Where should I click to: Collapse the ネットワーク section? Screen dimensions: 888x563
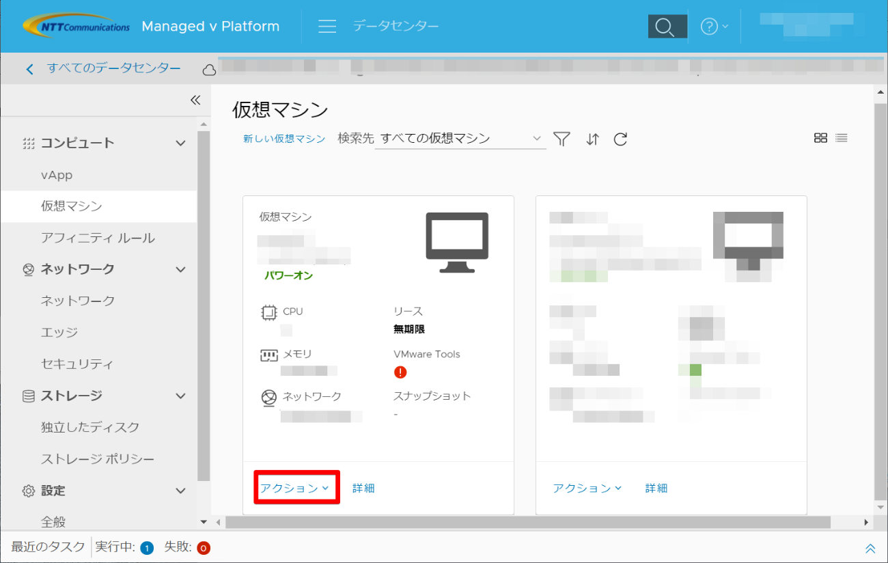[180, 269]
